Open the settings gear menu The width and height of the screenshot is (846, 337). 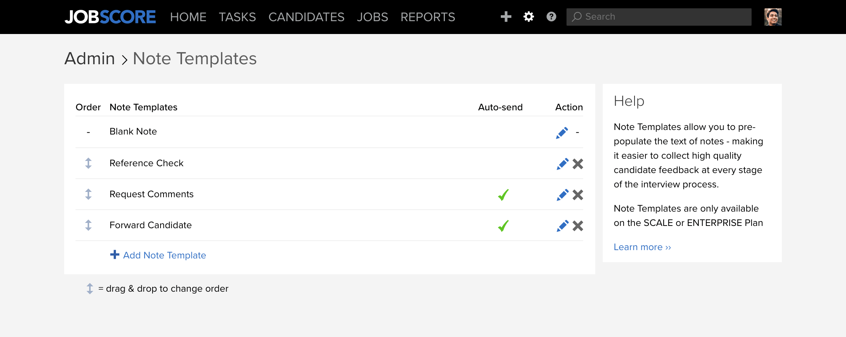click(529, 17)
